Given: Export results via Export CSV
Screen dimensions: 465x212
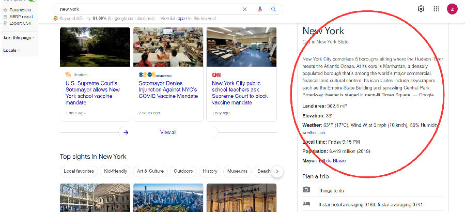Looking at the screenshot, I should pyautogui.click(x=21, y=23).
